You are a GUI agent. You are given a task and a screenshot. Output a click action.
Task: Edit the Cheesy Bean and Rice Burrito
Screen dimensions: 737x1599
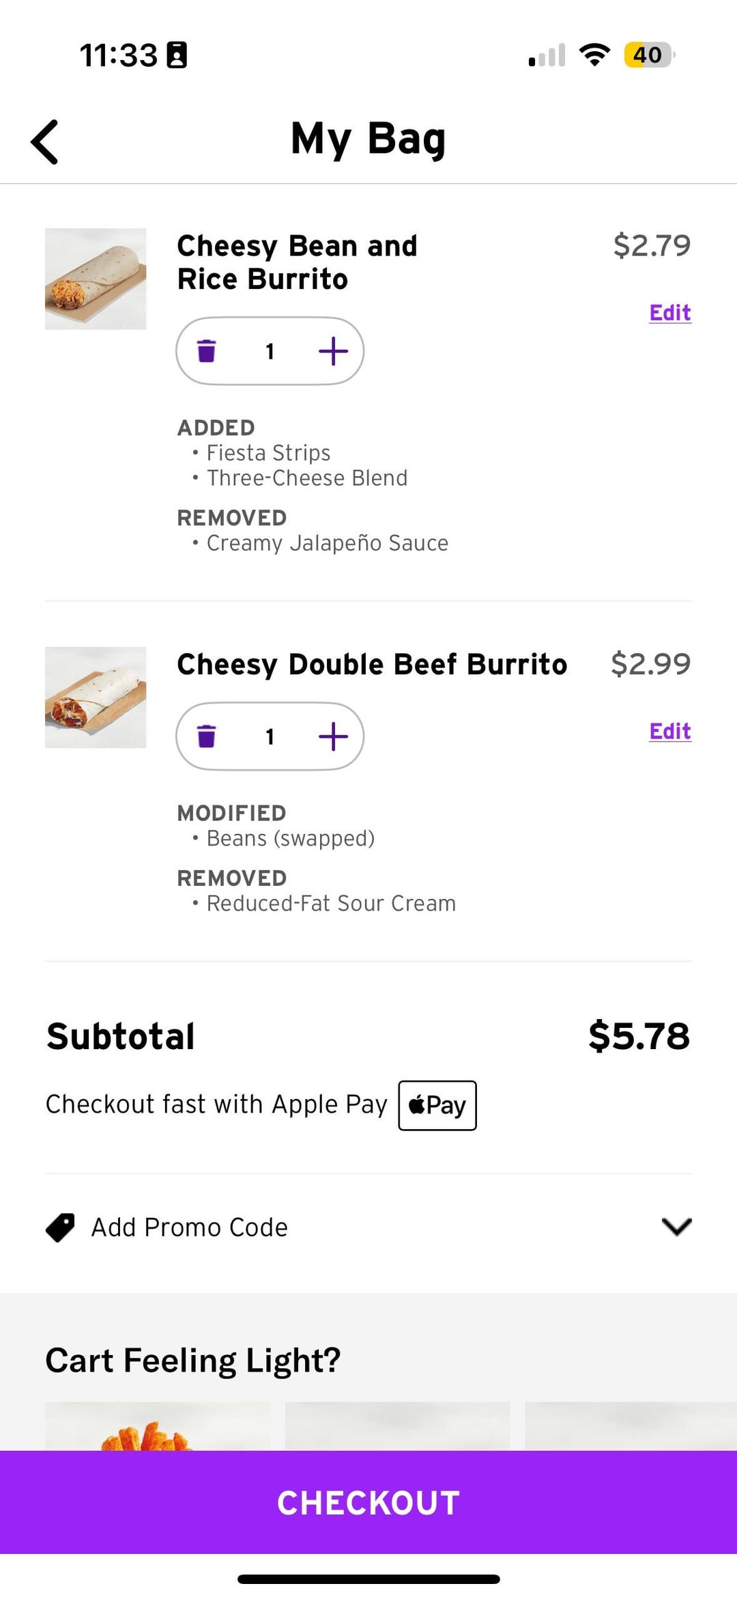pos(669,313)
